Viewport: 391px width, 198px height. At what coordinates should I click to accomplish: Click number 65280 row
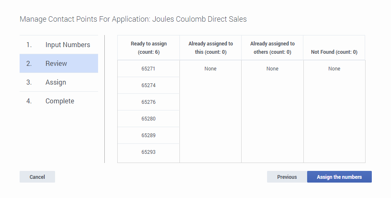pos(148,119)
